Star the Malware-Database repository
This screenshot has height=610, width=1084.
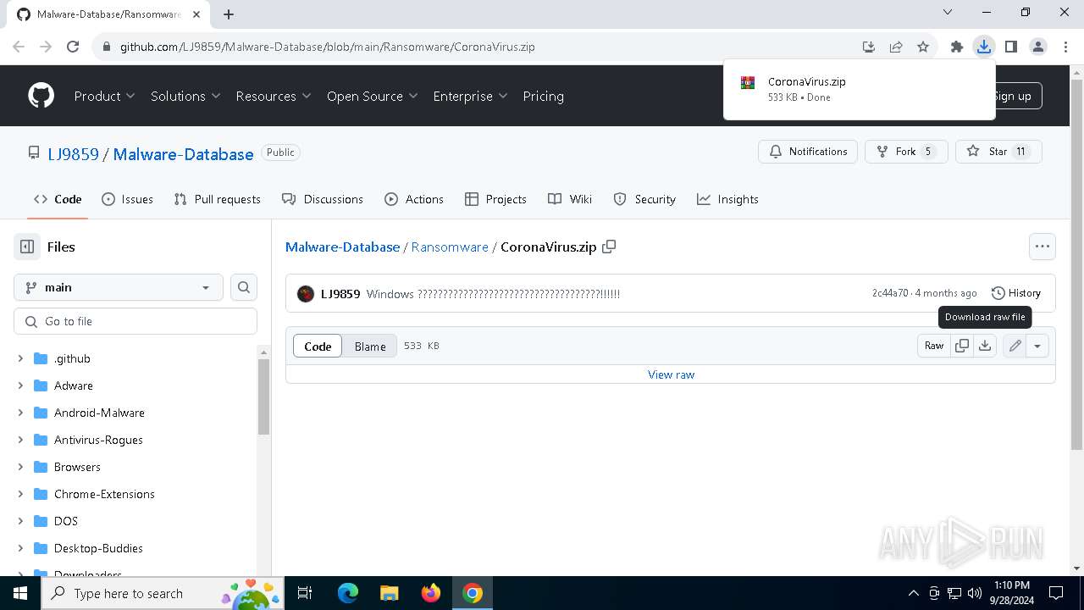998,152
